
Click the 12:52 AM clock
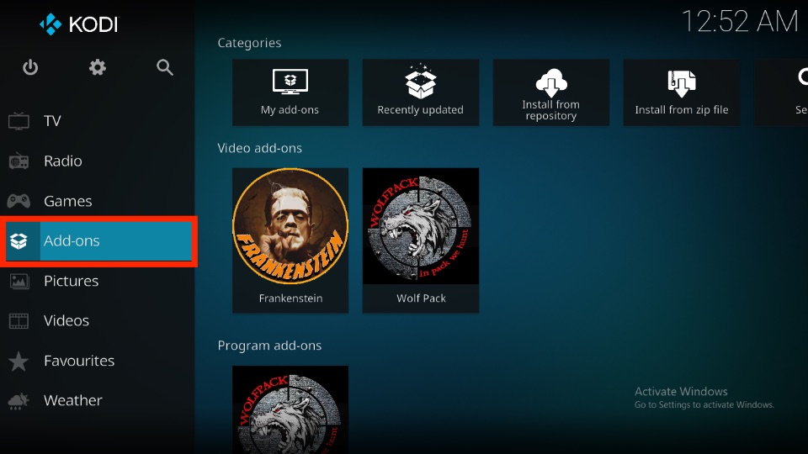[740, 22]
